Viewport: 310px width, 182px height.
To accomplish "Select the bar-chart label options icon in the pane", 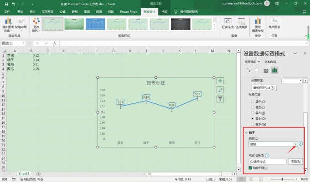I will click(x=274, y=70).
